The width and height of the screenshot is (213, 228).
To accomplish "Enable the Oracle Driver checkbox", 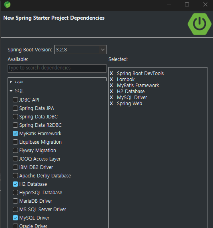I will (x=15, y=226).
